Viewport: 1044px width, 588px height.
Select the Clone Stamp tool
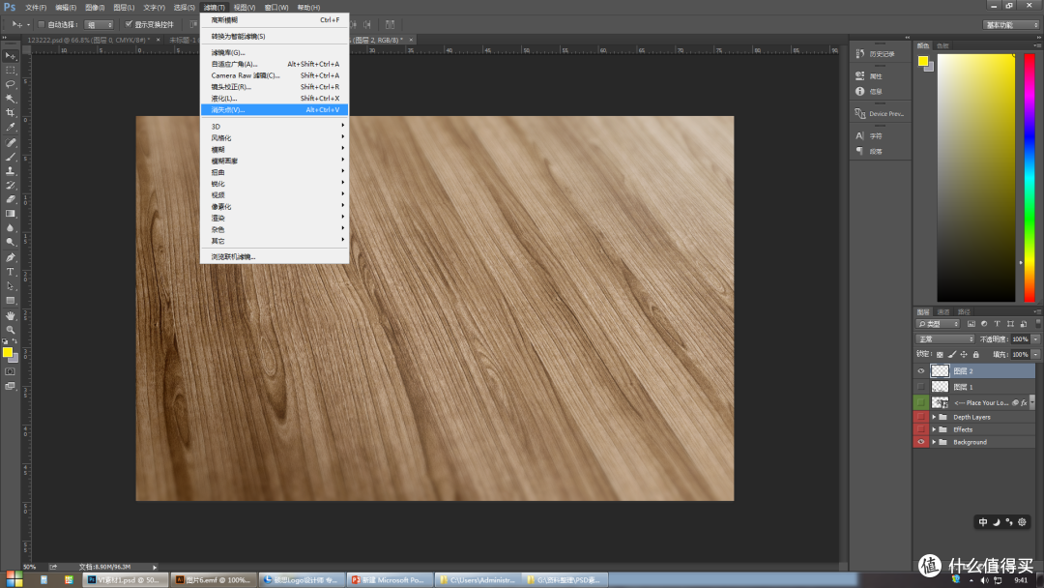[x=10, y=171]
